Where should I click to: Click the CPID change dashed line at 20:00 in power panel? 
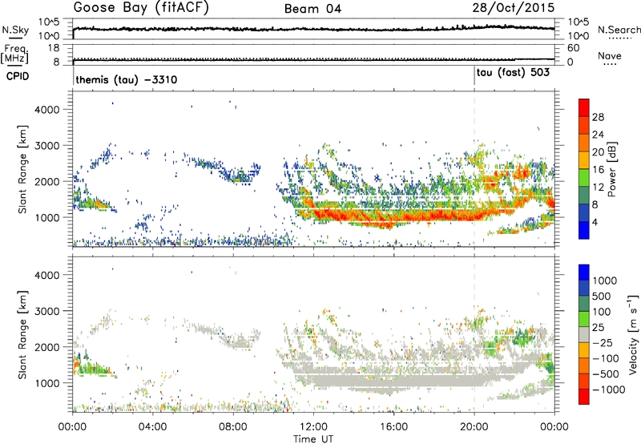(x=474, y=168)
